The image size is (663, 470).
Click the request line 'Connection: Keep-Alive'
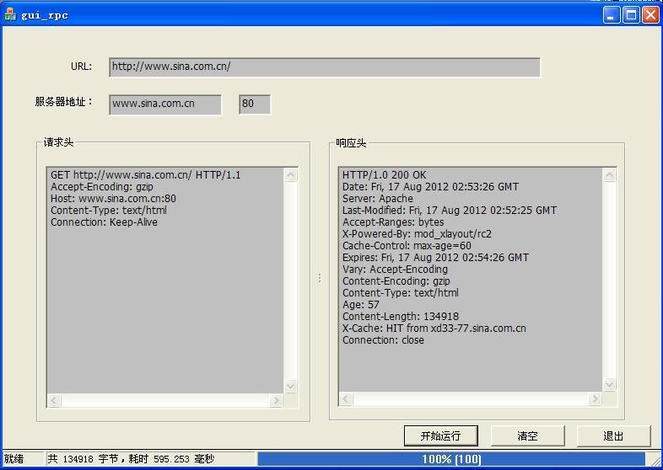pyautogui.click(x=104, y=222)
